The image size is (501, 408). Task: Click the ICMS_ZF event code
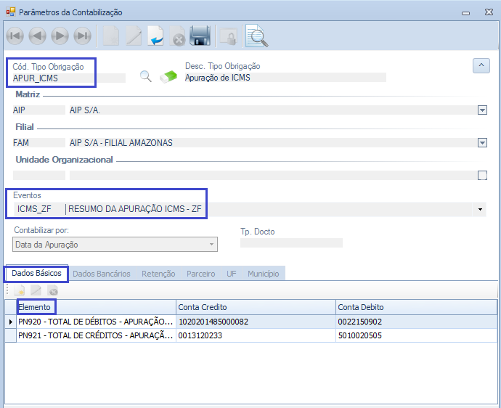(34, 209)
